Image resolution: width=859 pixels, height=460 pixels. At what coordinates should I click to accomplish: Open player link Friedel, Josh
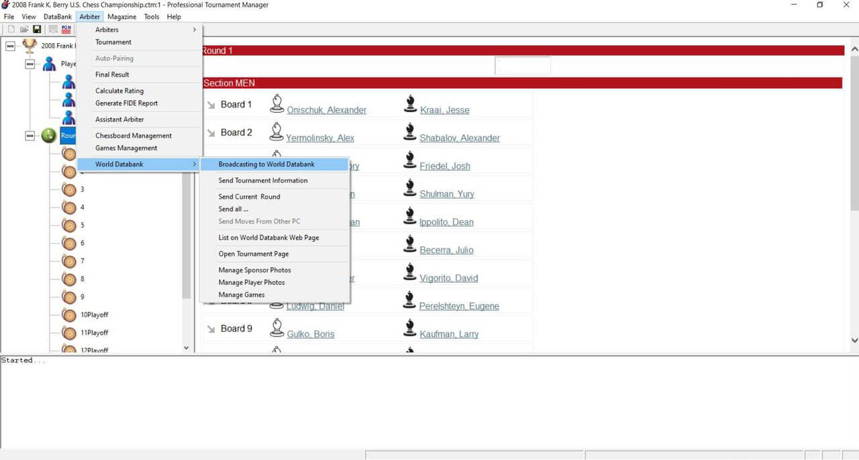tap(445, 166)
